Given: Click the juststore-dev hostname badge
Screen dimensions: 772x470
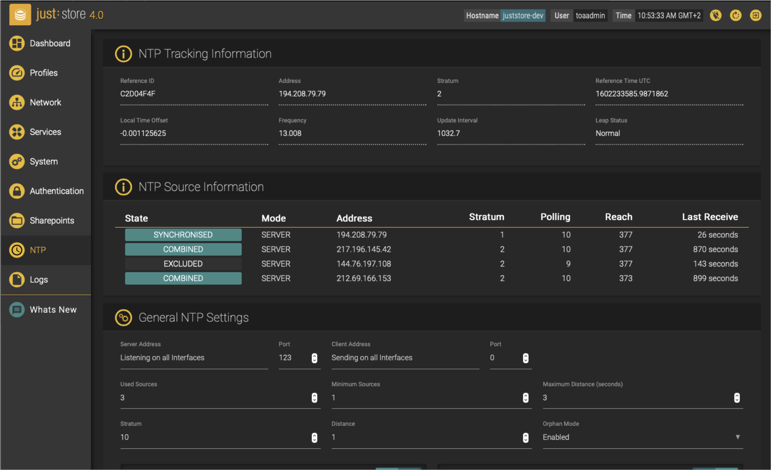Looking at the screenshot, I should click(x=523, y=15).
